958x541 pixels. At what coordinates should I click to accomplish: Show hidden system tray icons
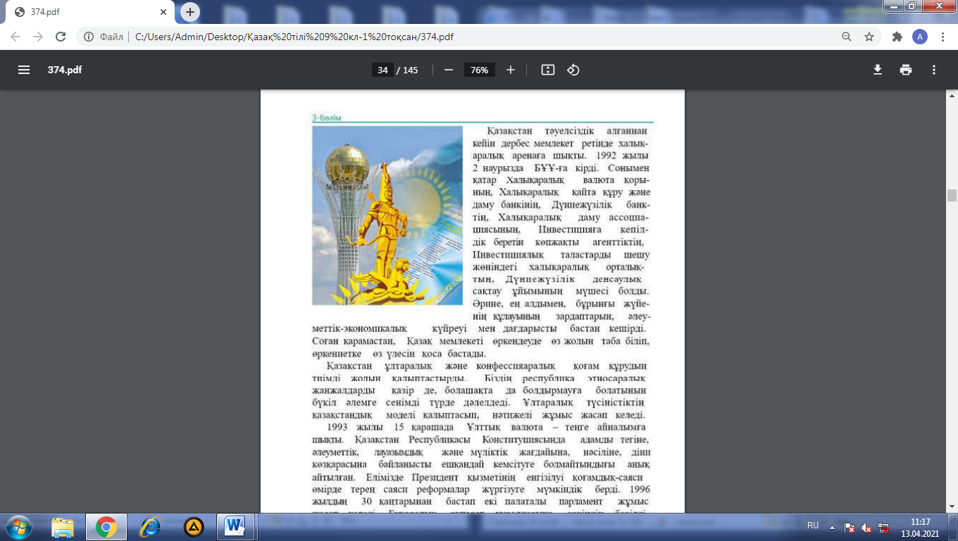pyautogui.click(x=833, y=526)
